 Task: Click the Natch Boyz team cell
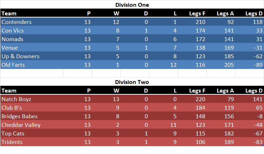[x=16, y=99]
